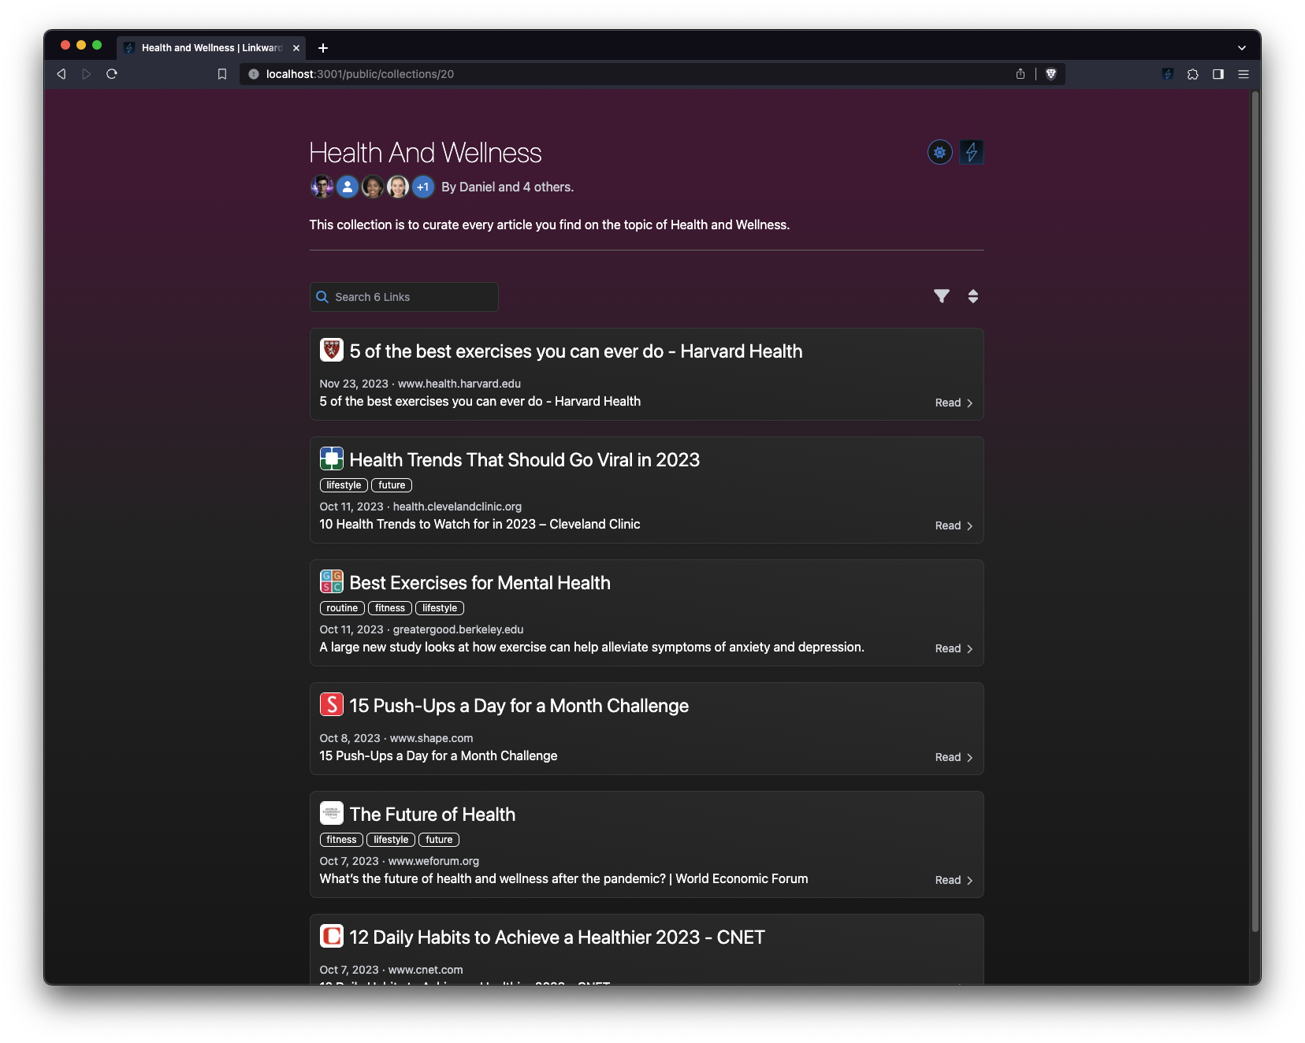Image resolution: width=1305 pixels, height=1043 pixels.
Task: Toggle the fitness tag on mental health card
Action: (x=389, y=607)
